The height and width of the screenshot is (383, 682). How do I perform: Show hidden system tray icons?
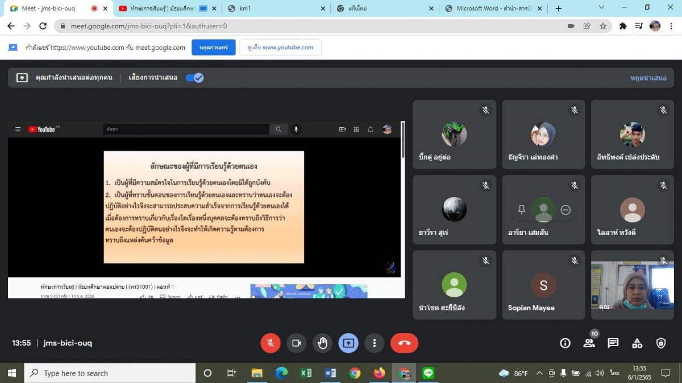click(539, 373)
